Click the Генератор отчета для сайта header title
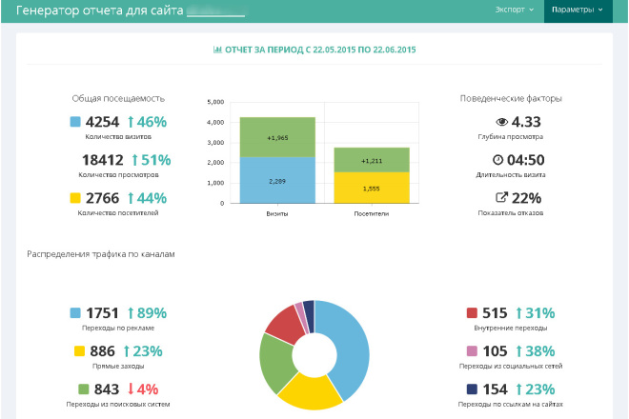The width and height of the screenshot is (629, 419). point(99,10)
